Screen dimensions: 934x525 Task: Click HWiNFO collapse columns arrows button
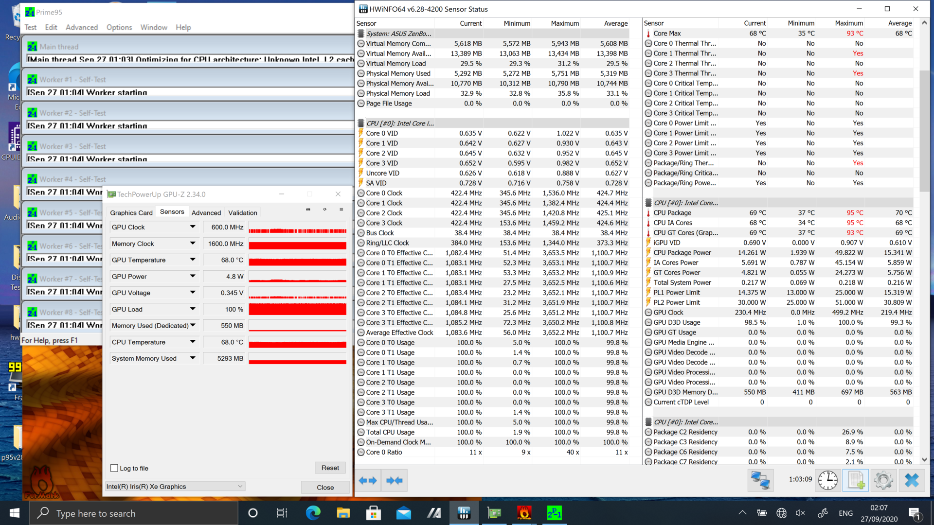394,481
